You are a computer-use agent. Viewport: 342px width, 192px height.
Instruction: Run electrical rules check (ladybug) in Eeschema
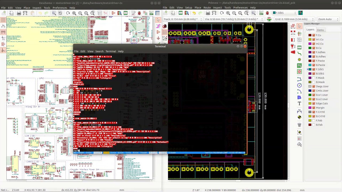click(x=139, y=13)
